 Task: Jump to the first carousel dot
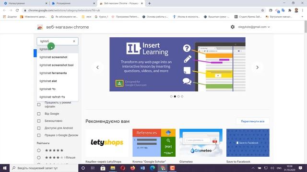click(x=171, y=97)
